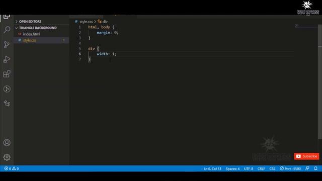Change the CSS language mode

point(272,169)
